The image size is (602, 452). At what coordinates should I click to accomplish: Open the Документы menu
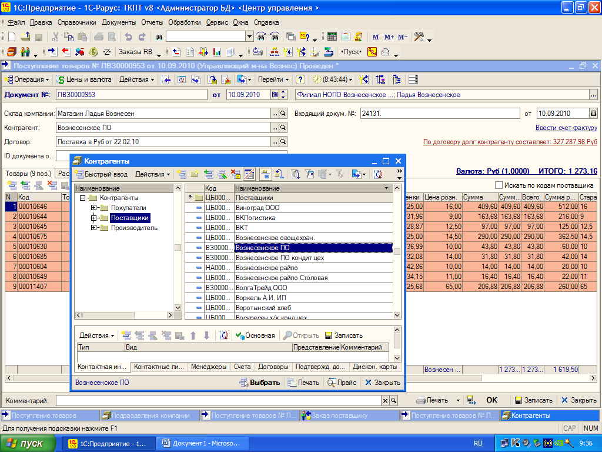119,22
